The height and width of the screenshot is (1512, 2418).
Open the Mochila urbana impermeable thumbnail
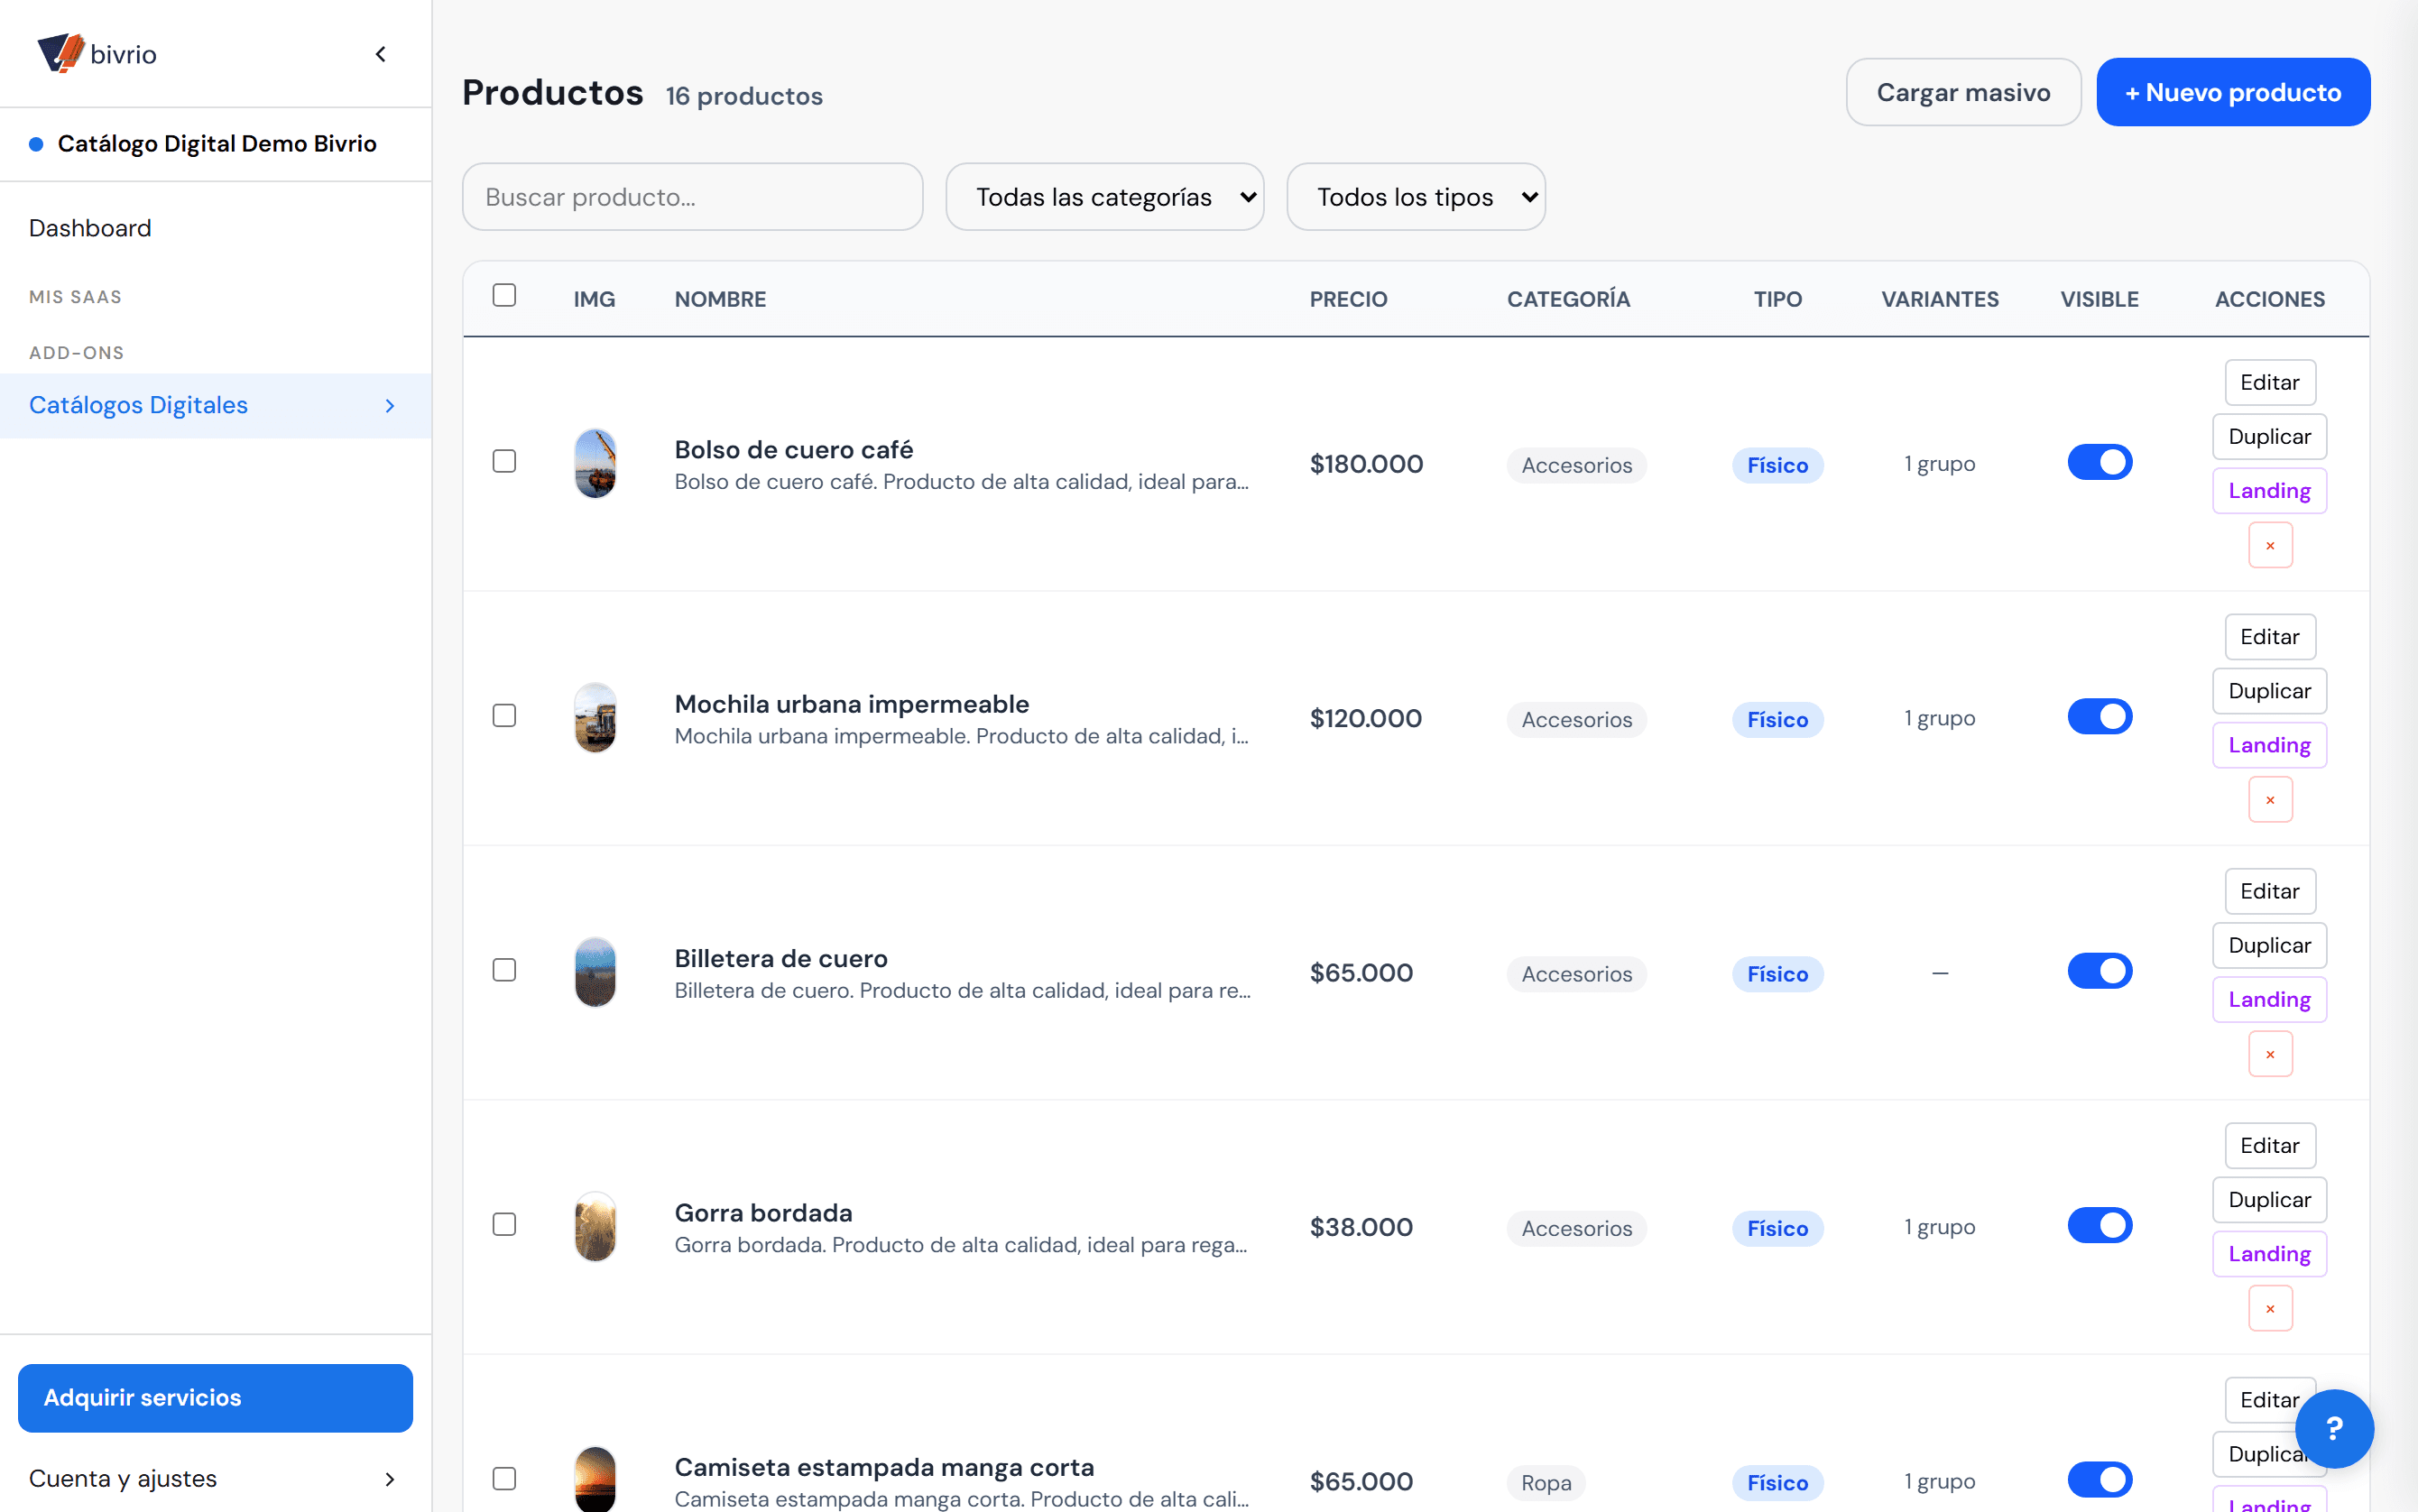[x=595, y=718]
